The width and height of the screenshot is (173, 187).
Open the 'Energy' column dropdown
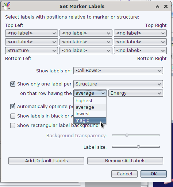[136, 93]
